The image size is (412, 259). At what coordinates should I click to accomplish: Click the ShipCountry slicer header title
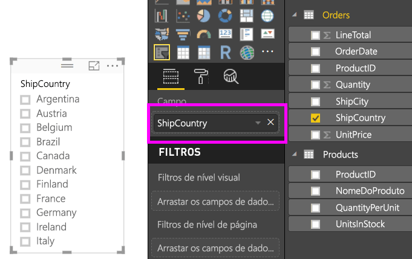[45, 84]
